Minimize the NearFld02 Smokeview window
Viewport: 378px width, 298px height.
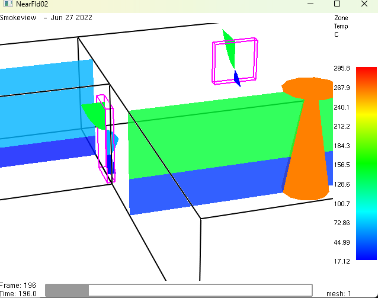point(310,4)
